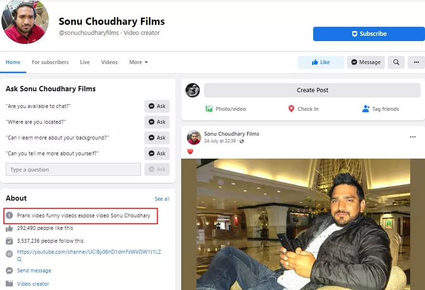The height and width of the screenshot is (290, 425).
Task: Click the Video creator category icon
Action: click(x=9, y=283)
